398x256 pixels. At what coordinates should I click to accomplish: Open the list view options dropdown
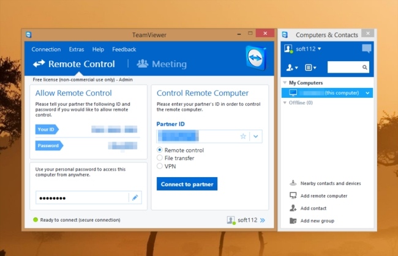310,68
